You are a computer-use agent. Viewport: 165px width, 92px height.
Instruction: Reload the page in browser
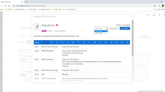point(6,6)
